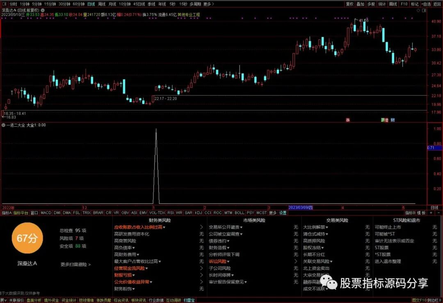Switch to the 分时 chart period
443x303 pixels.
(13, 4)
